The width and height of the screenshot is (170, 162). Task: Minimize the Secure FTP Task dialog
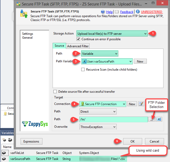(146, 3)
